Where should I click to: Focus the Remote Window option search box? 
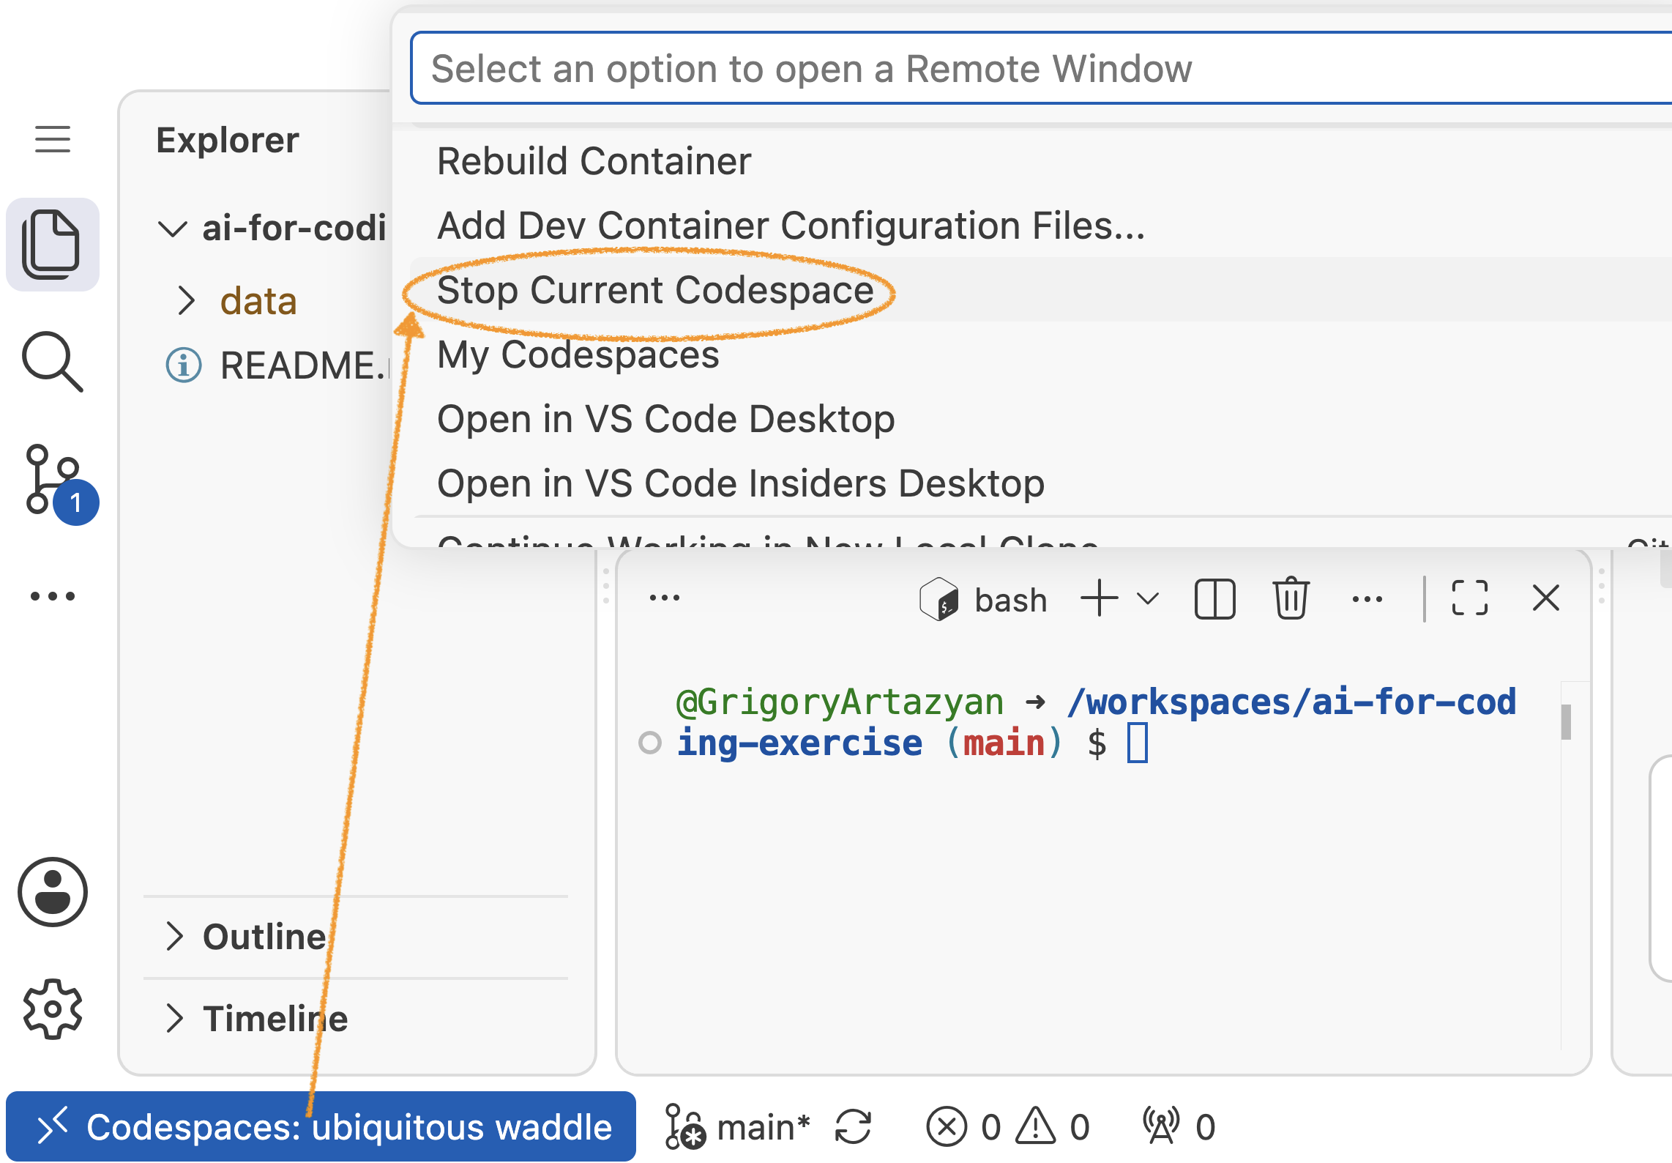(1041, 69)
